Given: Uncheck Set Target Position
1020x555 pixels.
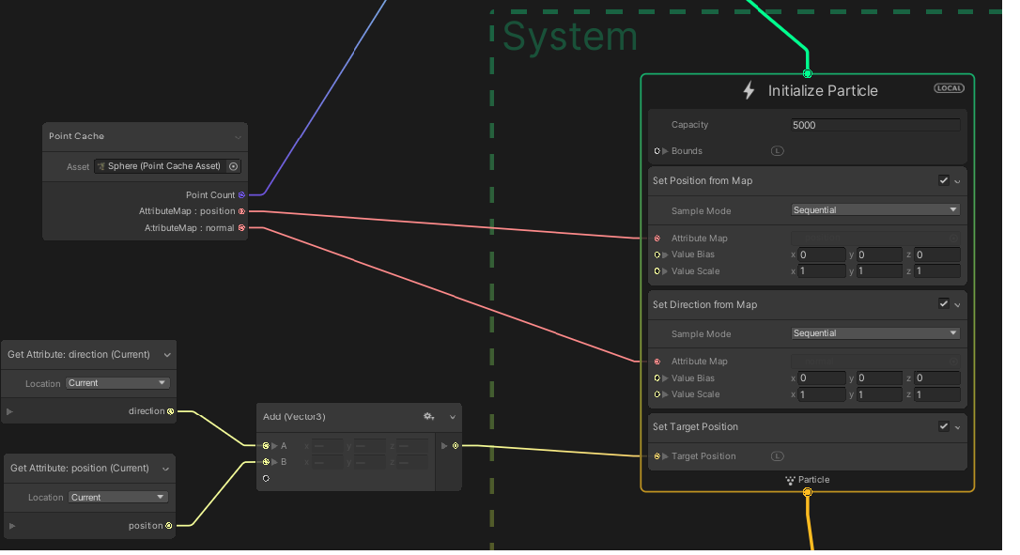Looking at the screenshot, I should pyautogui.click(x=944, y=426).
